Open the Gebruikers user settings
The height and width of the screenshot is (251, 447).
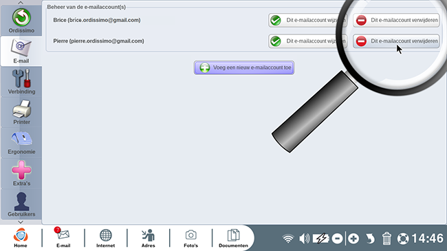pyautogui.click(x=21, y=204)
